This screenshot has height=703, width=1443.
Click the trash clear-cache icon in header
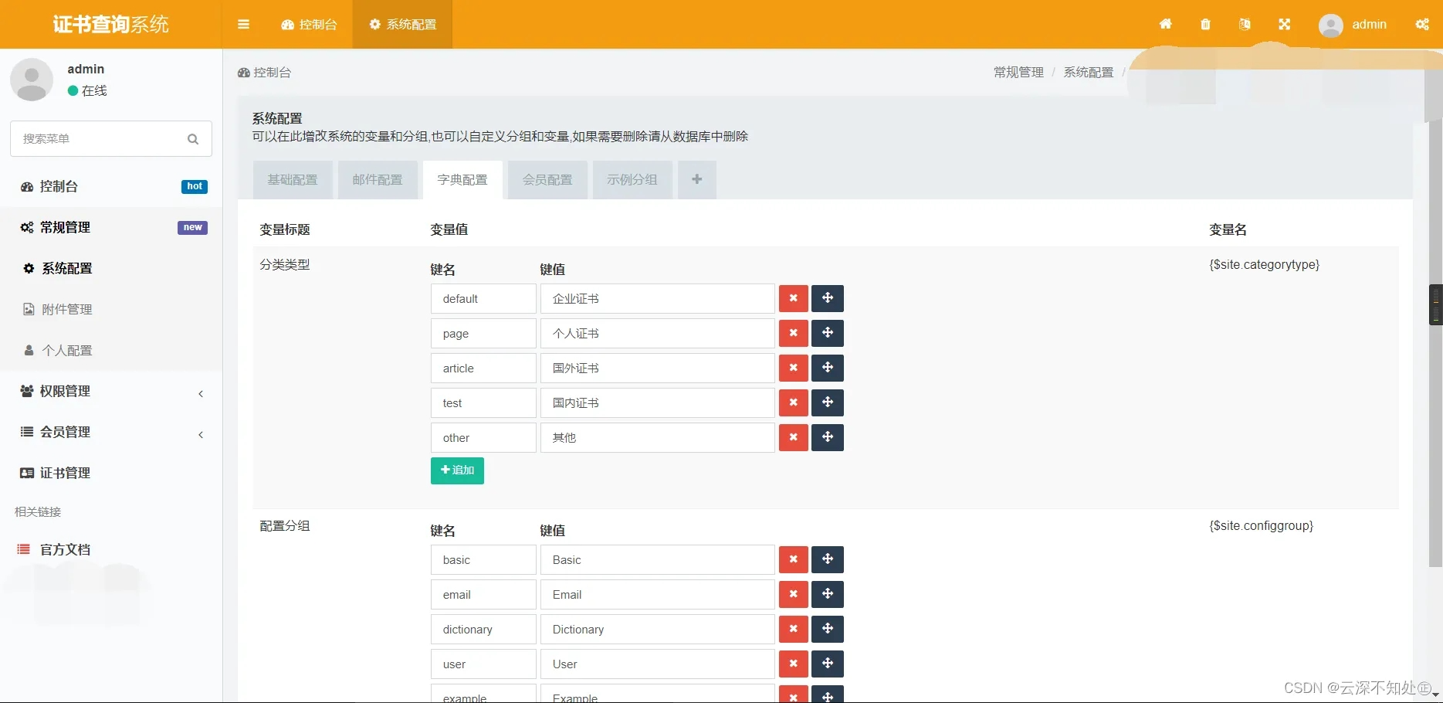pyautogui.click(x=1205, y=24)
